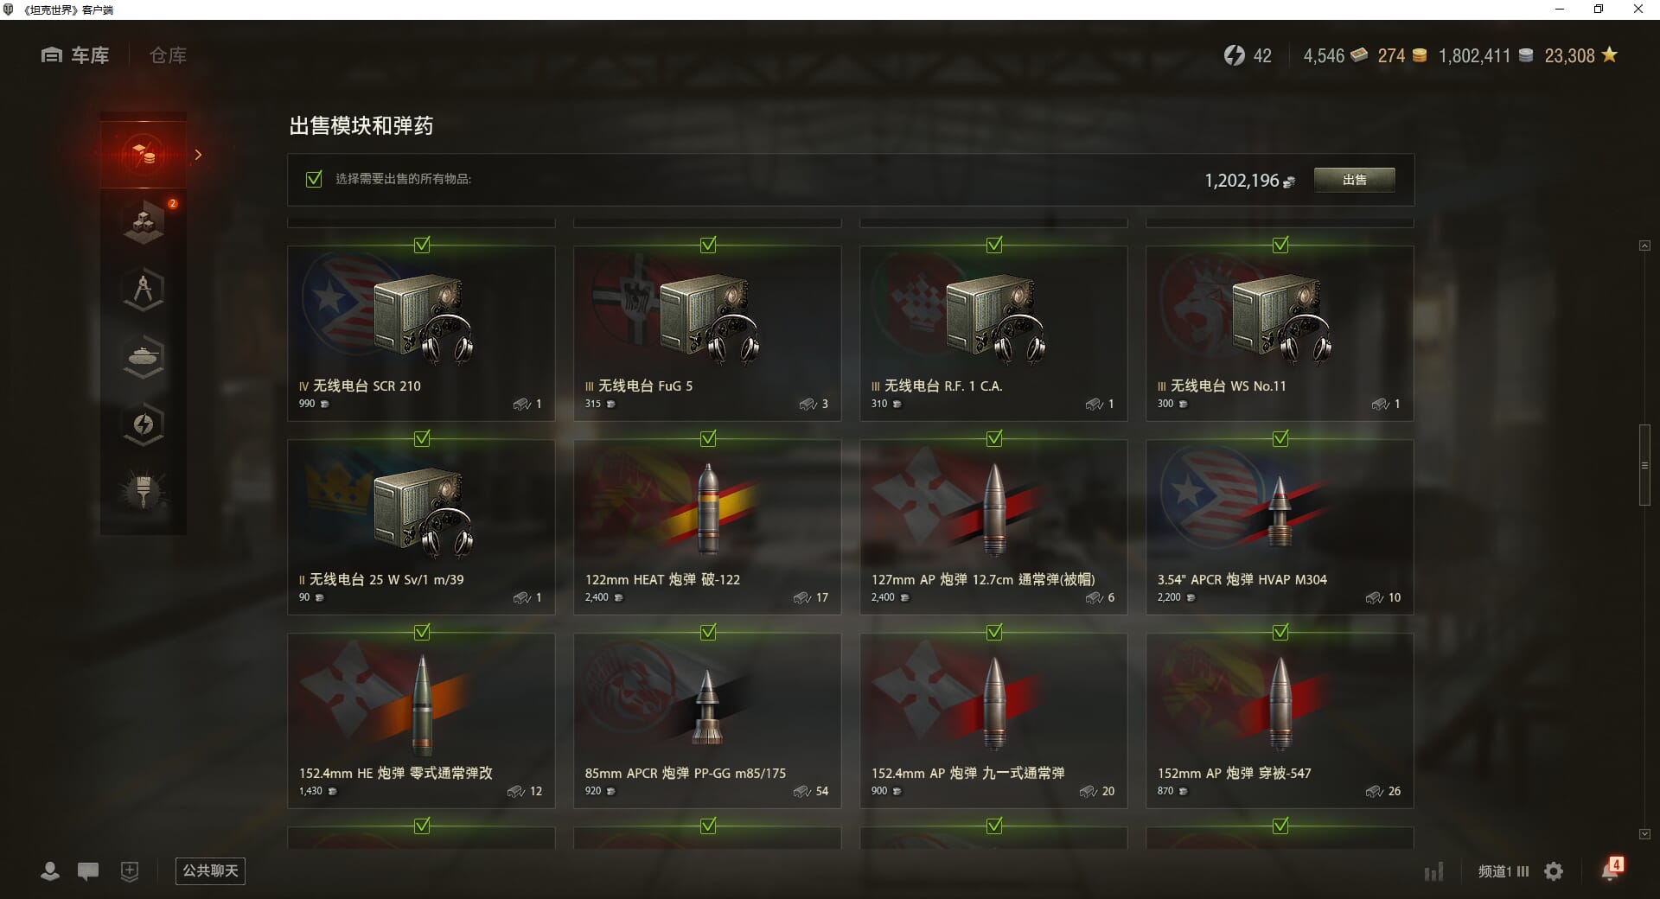Viewport: 1660px width, 899px height.
Task: Switch to the 车库 garage tab
Action: 75,55
